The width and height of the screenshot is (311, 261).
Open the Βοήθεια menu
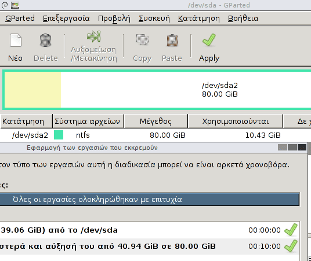coord(243,19)
